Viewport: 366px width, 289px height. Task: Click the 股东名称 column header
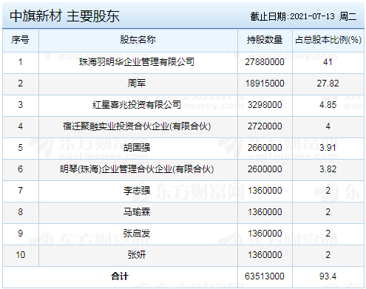(x=138, y=40)
